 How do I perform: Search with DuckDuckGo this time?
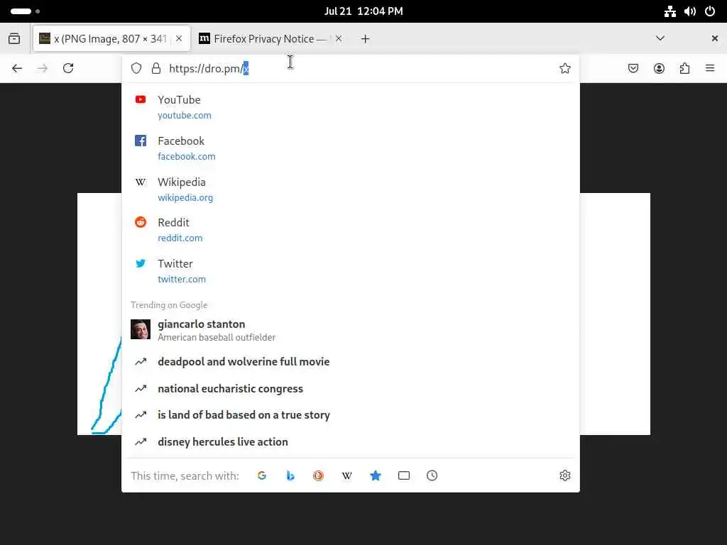click(x=319, y=475)
